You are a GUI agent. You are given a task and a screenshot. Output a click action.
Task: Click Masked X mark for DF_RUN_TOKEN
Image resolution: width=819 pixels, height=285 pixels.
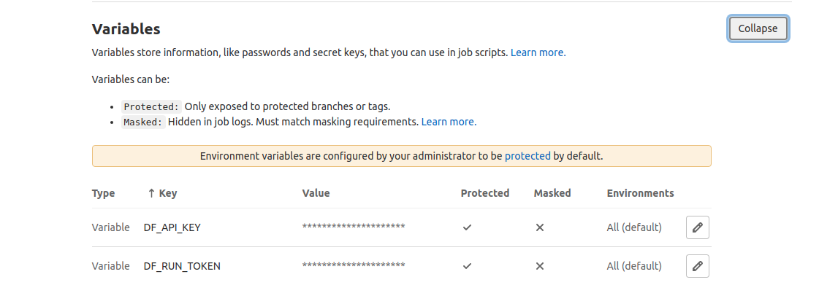coord(540,266)
